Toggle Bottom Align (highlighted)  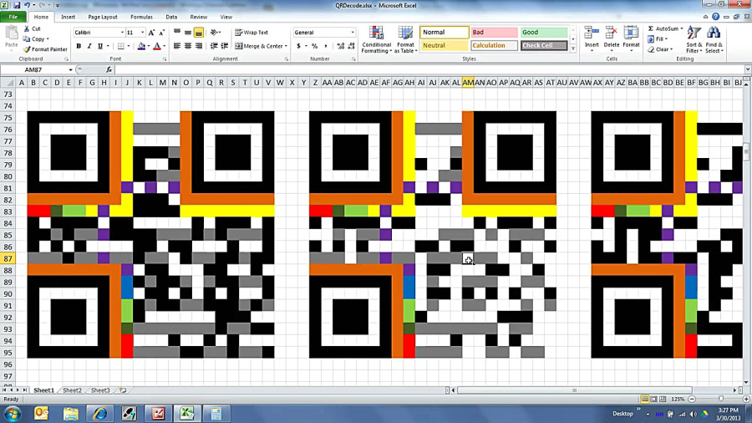[x=199, y=32]
